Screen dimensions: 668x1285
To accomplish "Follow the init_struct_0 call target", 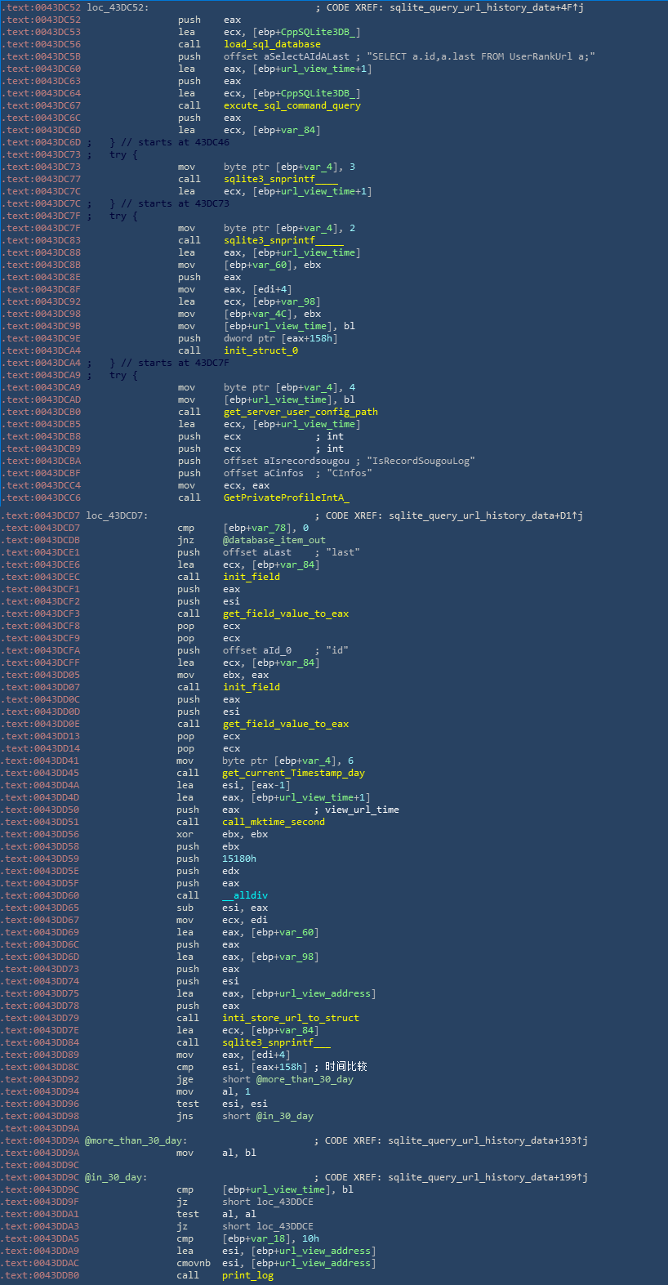I will click(x=261, y=350).
